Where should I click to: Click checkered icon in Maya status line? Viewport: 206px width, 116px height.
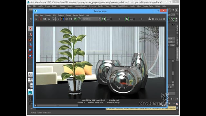[x=173, y=19]
